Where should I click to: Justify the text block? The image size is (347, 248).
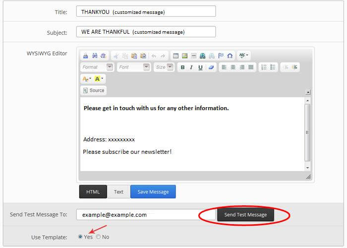(x=251, y=67)
